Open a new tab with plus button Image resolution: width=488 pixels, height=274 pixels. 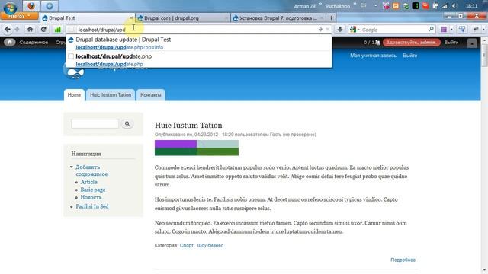tap(331, 18)
